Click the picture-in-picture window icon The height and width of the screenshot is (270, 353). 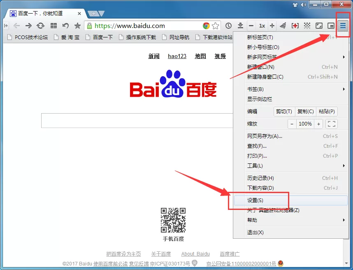click(331, 26)
